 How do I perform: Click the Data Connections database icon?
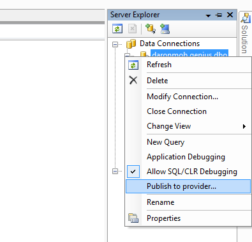131,44
